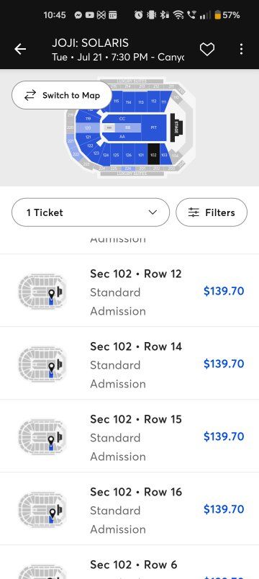
Task: Favorite the event with heart icon
Action: 207,49
